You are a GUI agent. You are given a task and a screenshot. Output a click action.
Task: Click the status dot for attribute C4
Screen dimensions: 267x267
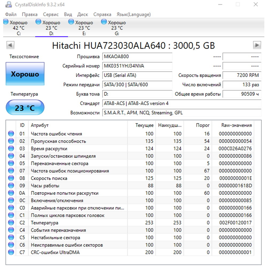[11, 230]
